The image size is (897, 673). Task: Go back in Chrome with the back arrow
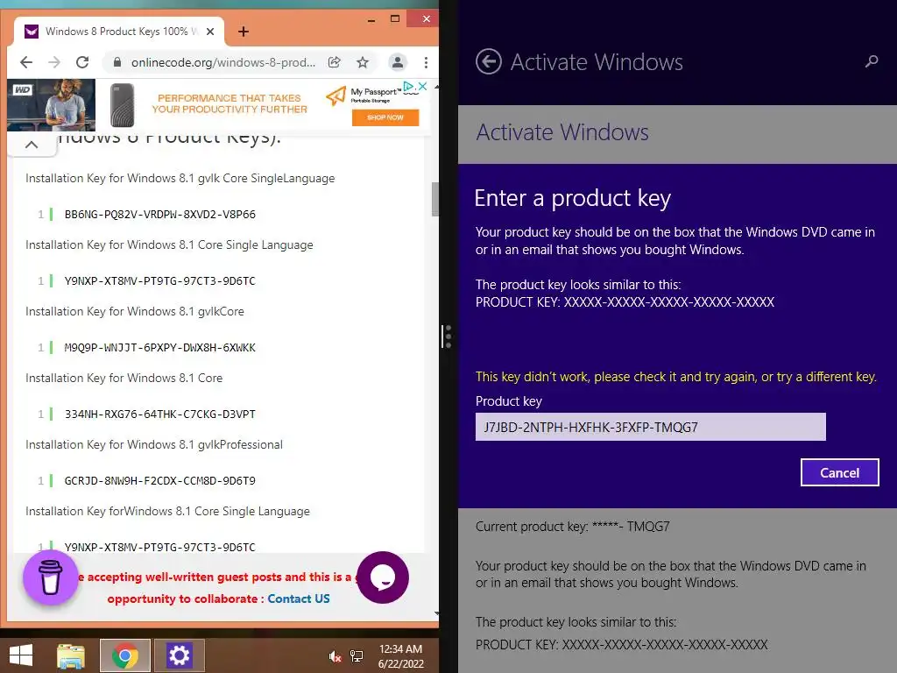coord(26,62)
